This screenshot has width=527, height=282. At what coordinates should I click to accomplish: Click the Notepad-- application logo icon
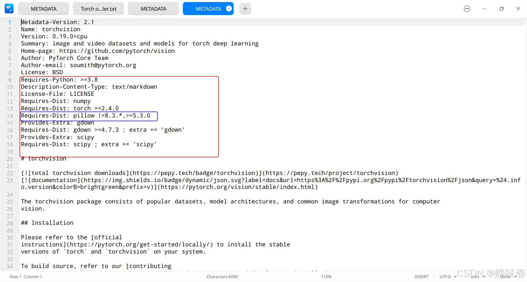[9, 8]
